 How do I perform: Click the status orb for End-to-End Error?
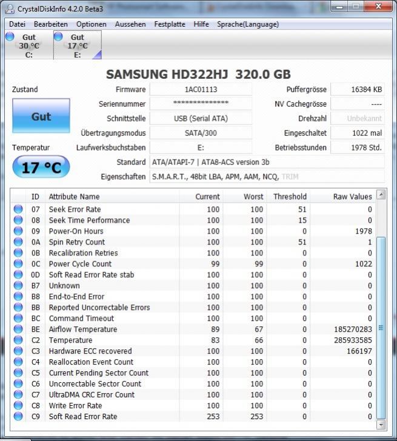[x=18, y=296]
